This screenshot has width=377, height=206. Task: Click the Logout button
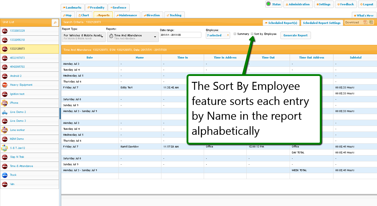pyautogui.click(x=367, y=4)
